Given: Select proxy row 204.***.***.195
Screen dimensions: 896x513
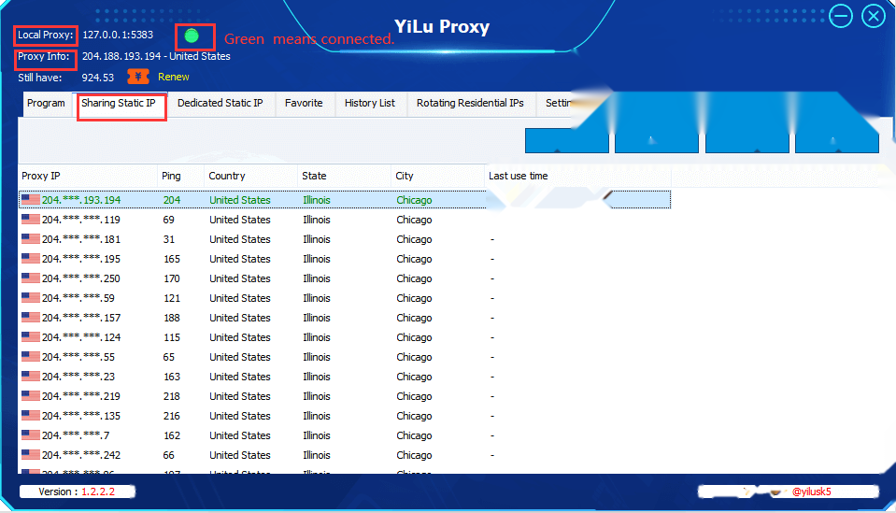Looking at the screenshot, I should (345, 259).
